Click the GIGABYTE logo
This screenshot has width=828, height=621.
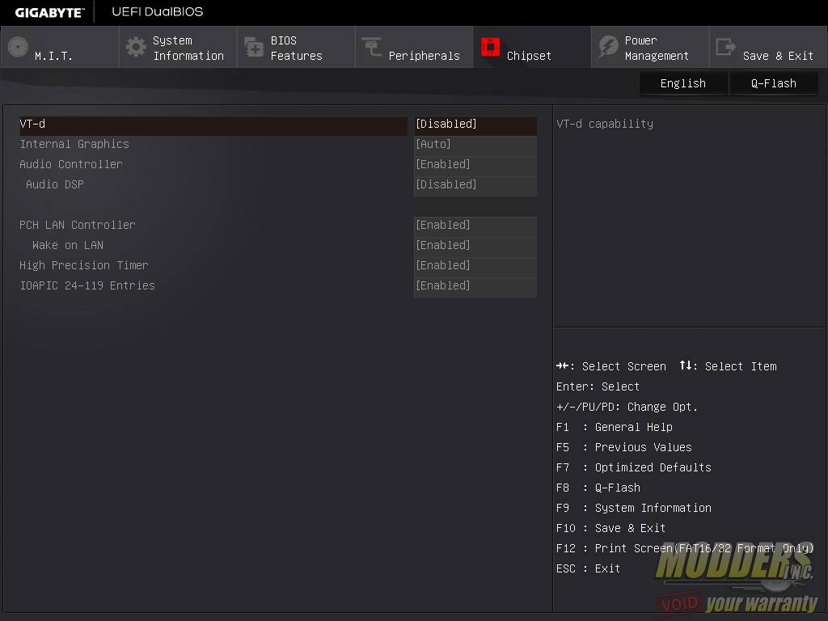(x=49, y=13)
